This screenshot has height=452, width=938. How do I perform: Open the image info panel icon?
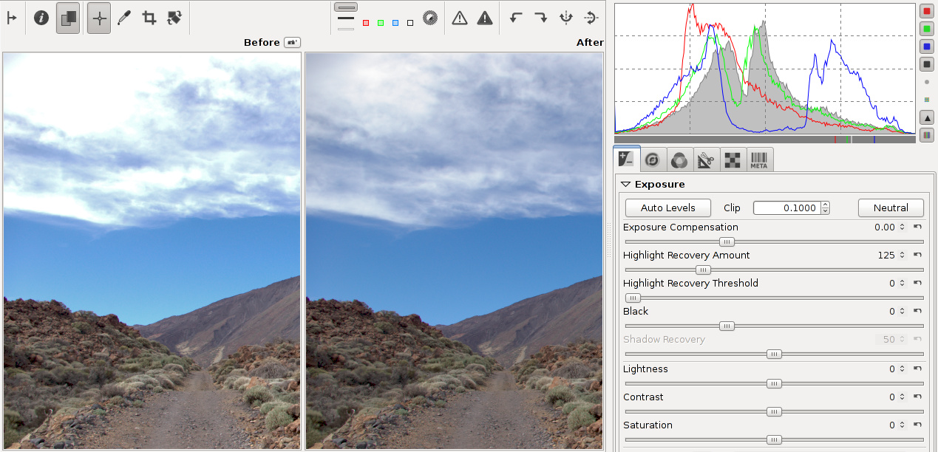(x=41, y=18)
